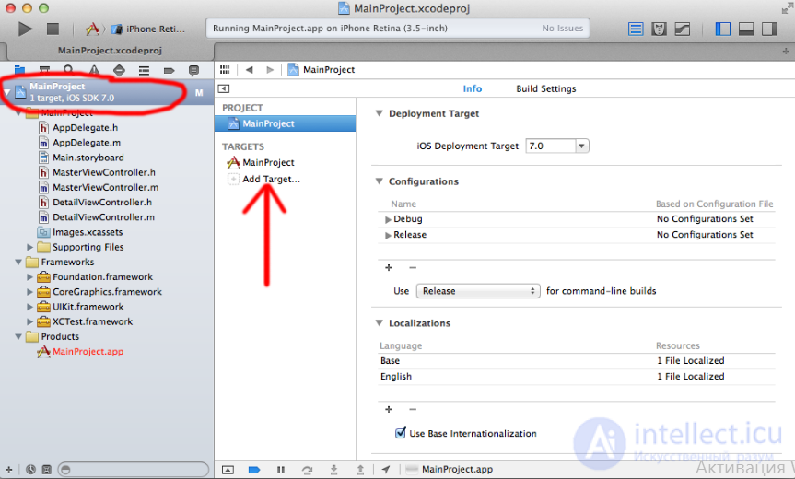
Task: Switch to the Info tab
Action: (472, 88)
